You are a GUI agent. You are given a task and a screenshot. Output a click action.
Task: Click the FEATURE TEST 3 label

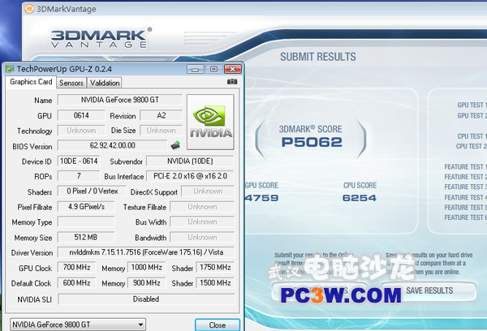coord(465,187)
